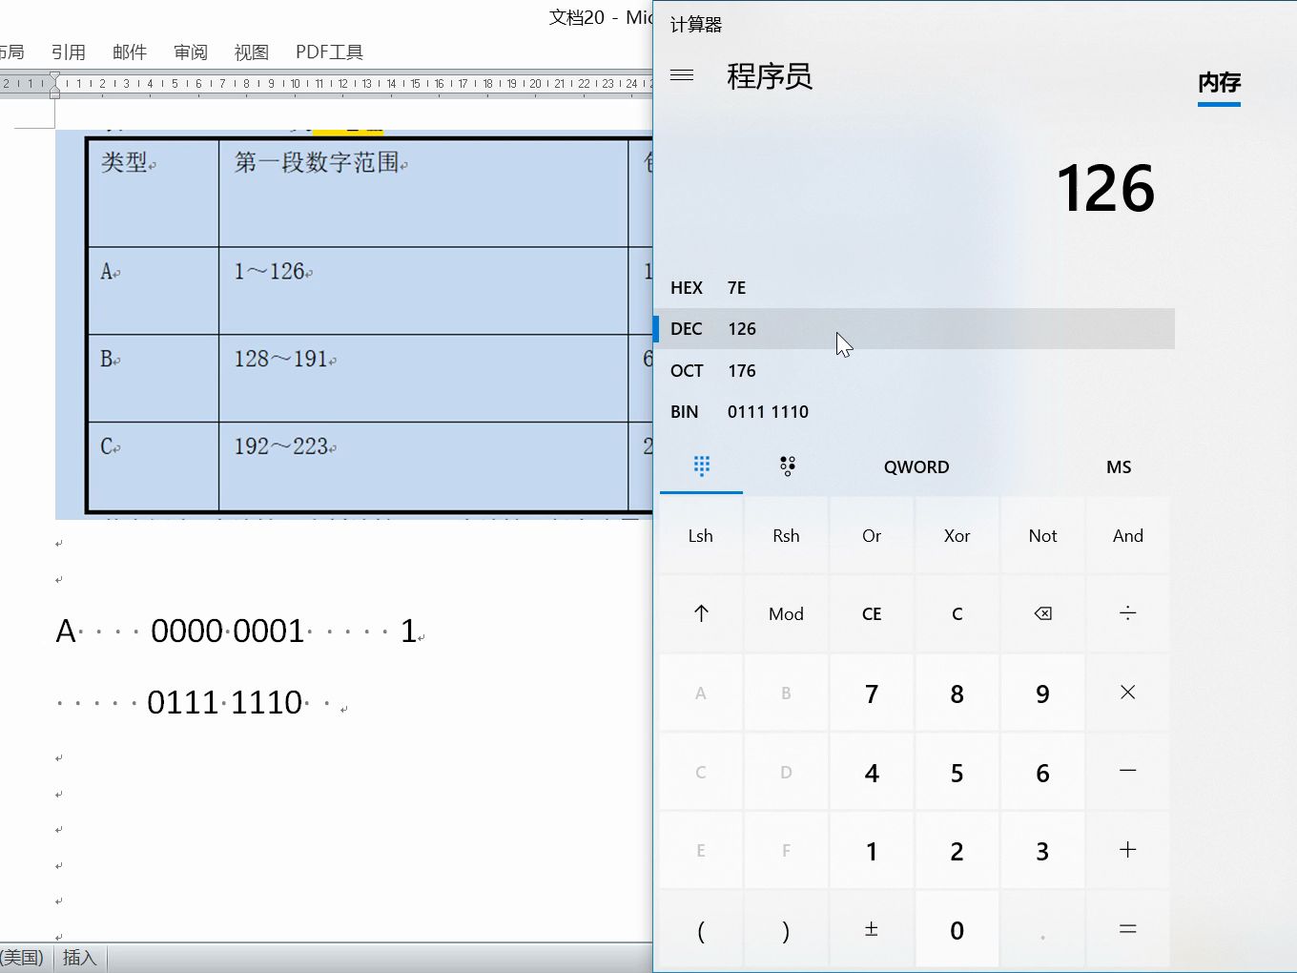This screenshot has width=1297, height=973.
Task: Open the calculator hamburger navigation menu
Action: 682,75
